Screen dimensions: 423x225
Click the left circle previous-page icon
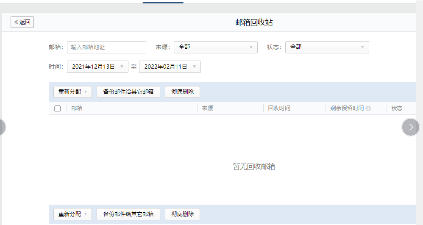point(2,127)
